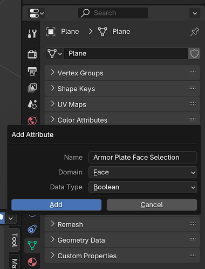Click the attribute Name text field
Viewport: 205px width, 269px height.
(x=143, y=158)
